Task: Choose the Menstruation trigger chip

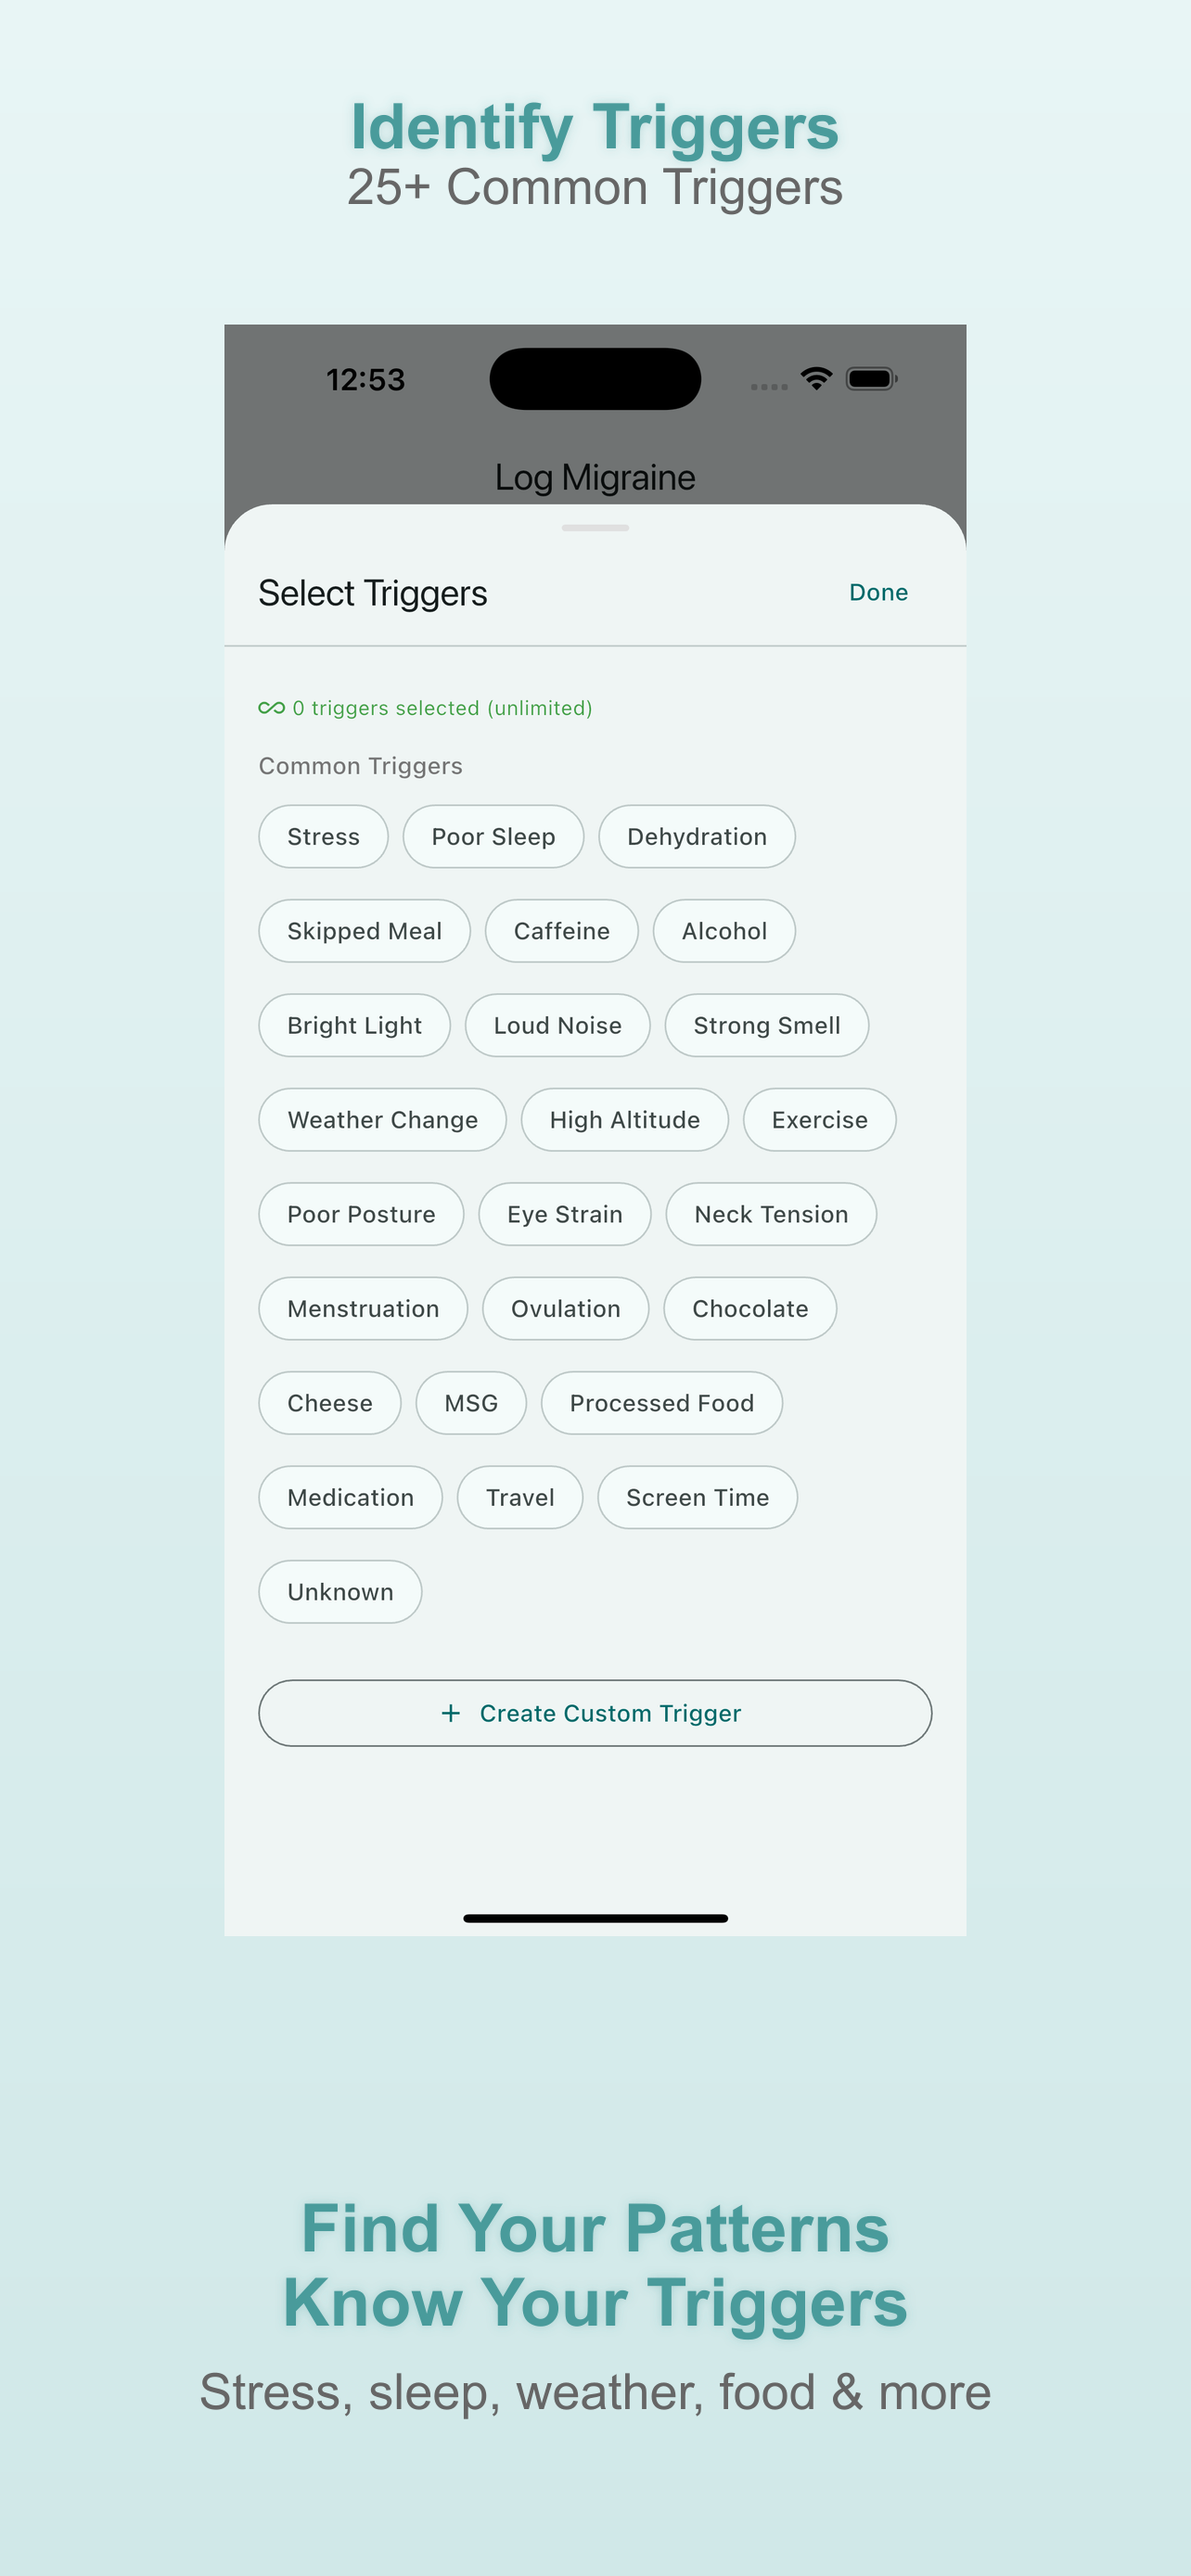Action: tap(363, 1309)
